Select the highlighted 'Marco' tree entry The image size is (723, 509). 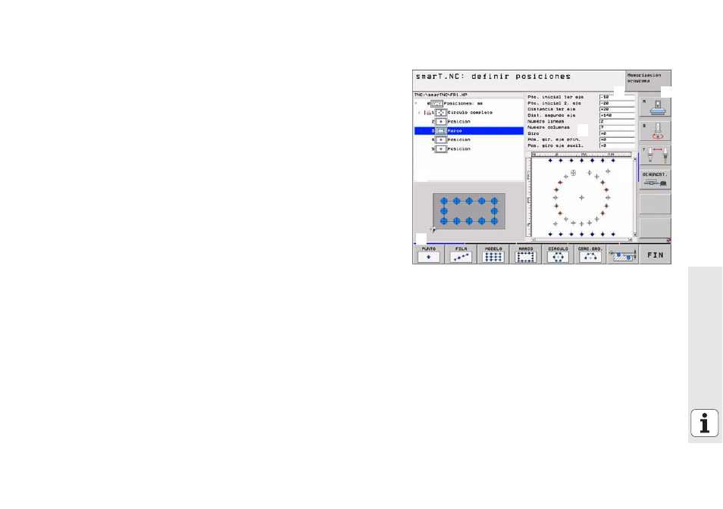click(x=469, y=131)
